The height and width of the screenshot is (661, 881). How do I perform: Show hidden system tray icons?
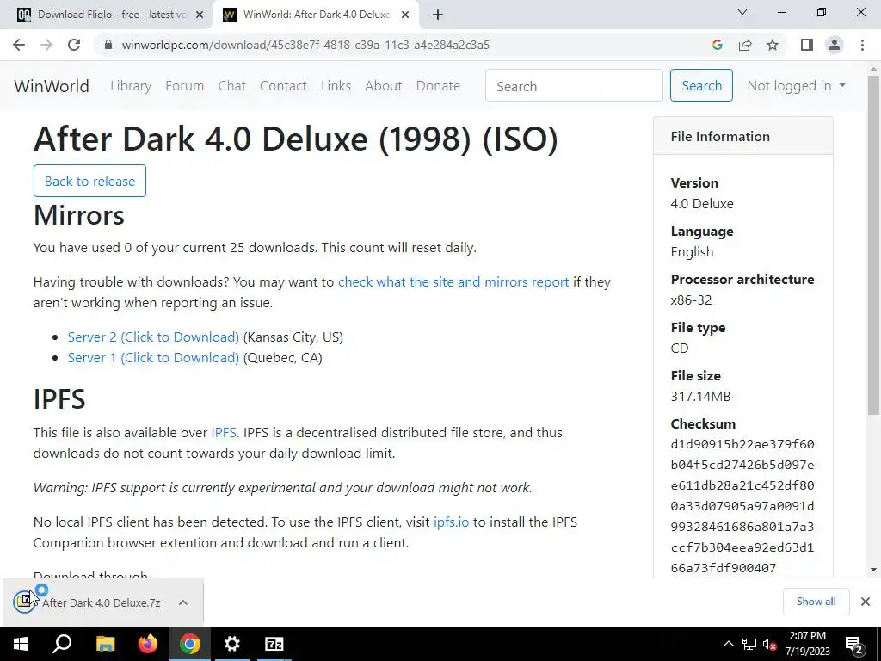[x=728, y=644]
